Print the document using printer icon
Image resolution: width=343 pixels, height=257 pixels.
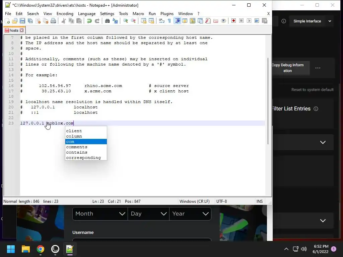(53, 21)
